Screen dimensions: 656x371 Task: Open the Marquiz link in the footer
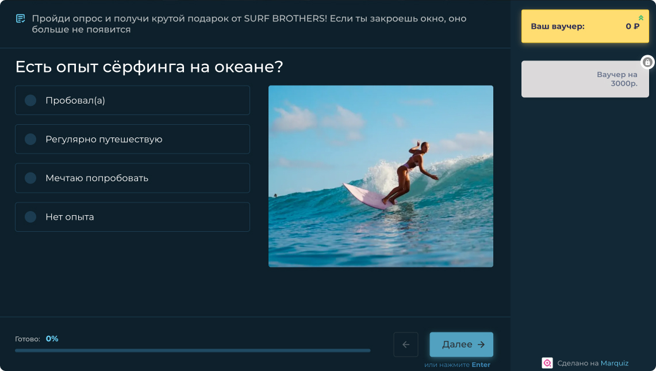tap(614, 363)
